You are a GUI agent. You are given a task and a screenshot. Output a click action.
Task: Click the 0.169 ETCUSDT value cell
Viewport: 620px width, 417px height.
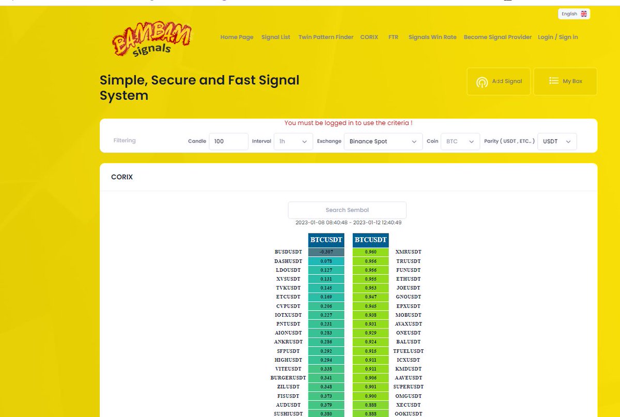click(326, 297)
